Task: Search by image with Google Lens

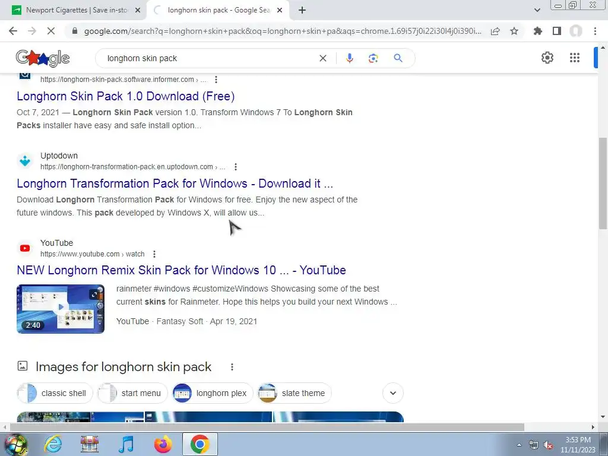Action: (x=373, y=58)
